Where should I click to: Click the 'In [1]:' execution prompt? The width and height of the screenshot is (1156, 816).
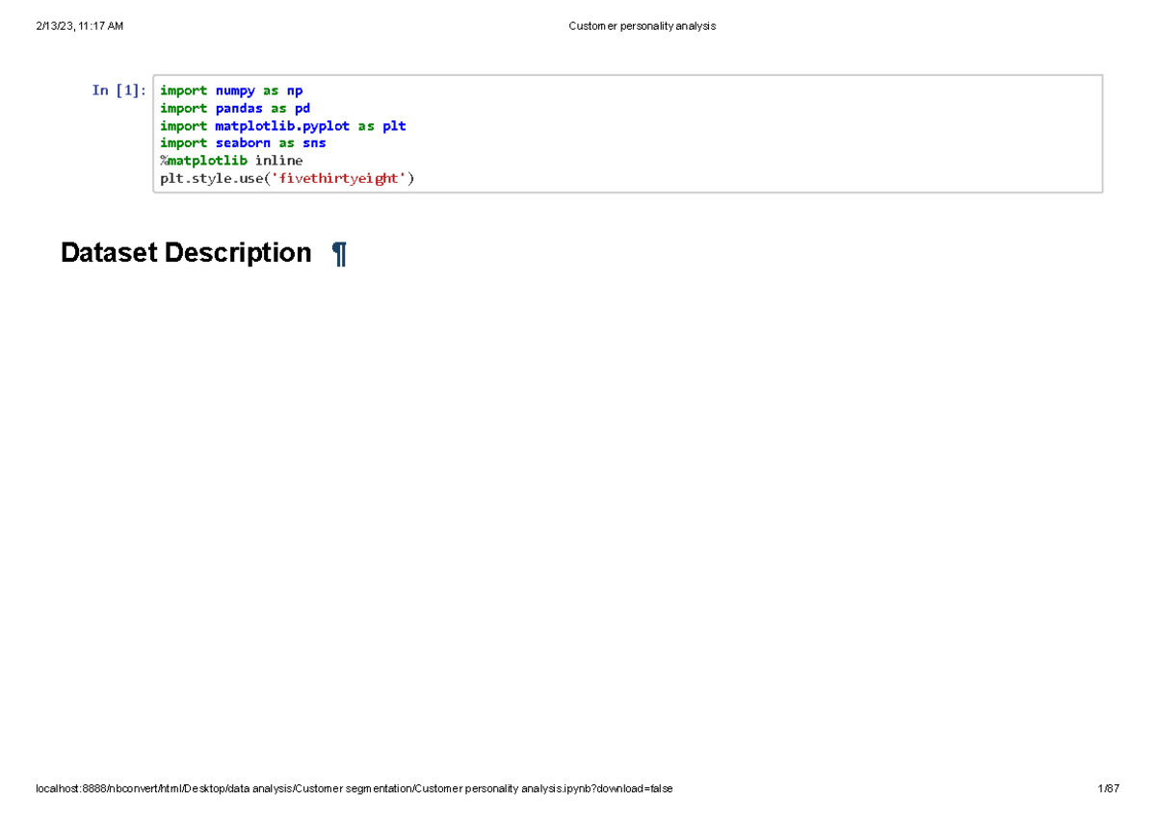pos(119,89)
